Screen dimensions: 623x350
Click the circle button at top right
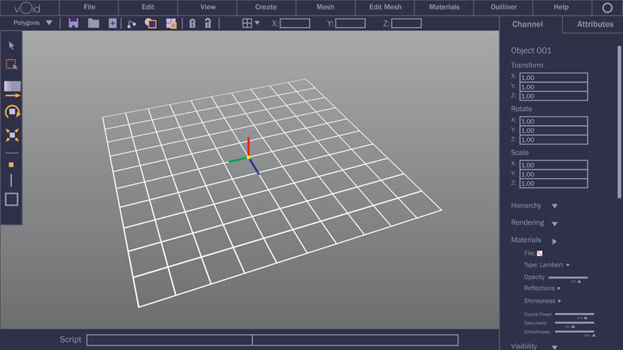pyautogui.click(x=607, y=8)
